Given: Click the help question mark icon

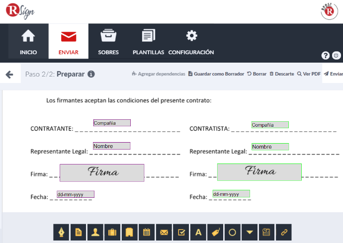Looking at the screenshot, I should (326, 56).
